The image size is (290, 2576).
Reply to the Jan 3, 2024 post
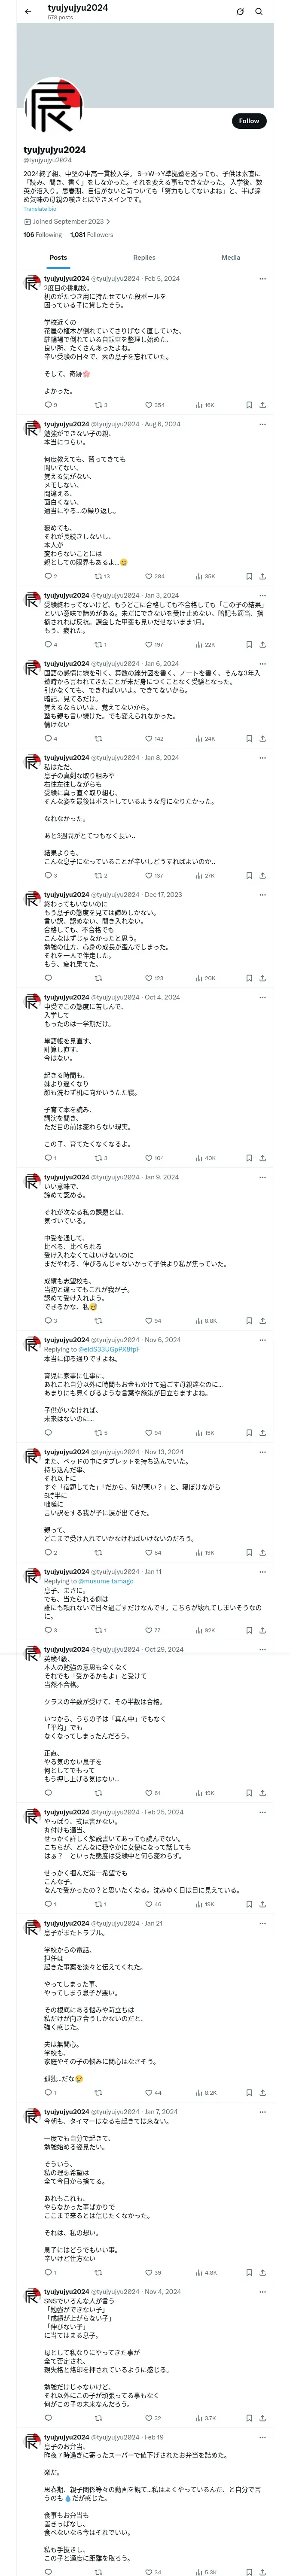pos(48,645)
